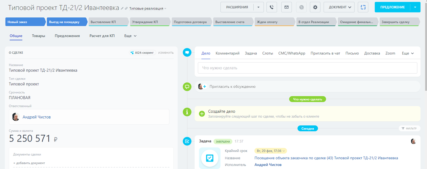The width and height of the screenshot is (427, 169).
Task: Switch to the Товары tab
Action: click(38, 36)
